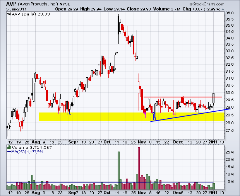Viewport: 240px width, 196px height.
Task: Click Aug on the price chart date axis
Action: 36,142
